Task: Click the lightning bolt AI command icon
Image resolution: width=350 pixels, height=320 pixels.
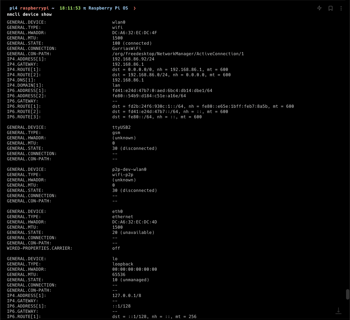Action: point(319,8)
